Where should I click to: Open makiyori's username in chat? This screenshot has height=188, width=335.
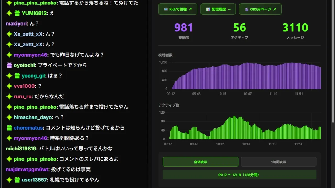tap(16, 23)
